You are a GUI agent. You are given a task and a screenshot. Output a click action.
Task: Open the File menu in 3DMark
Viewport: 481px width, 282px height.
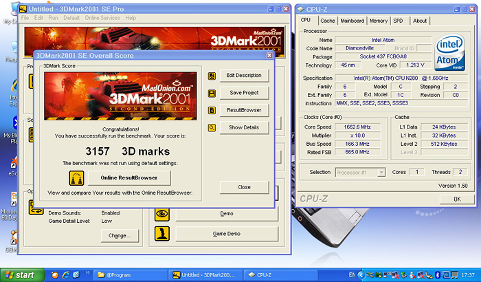pyautogui.click(x=25, y=18)
